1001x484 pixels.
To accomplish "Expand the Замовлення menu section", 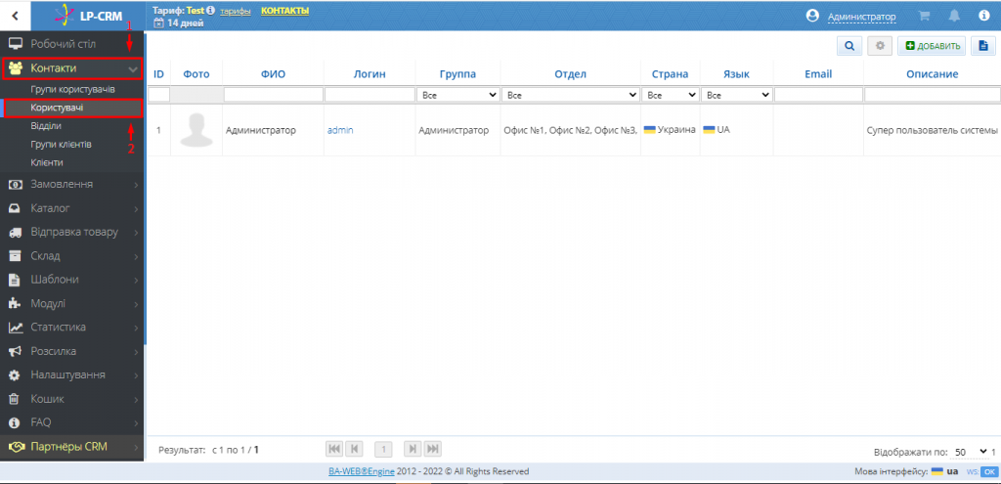I will (x=72, y=184).
